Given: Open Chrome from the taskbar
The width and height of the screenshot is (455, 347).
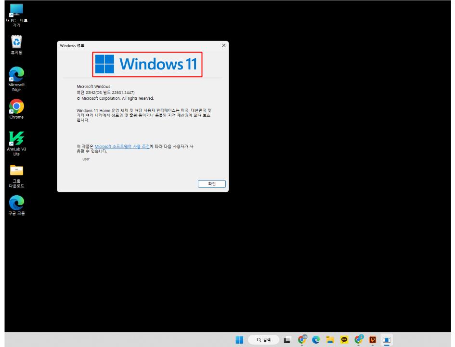Looking at the screenshot, I should pos(302,340).
